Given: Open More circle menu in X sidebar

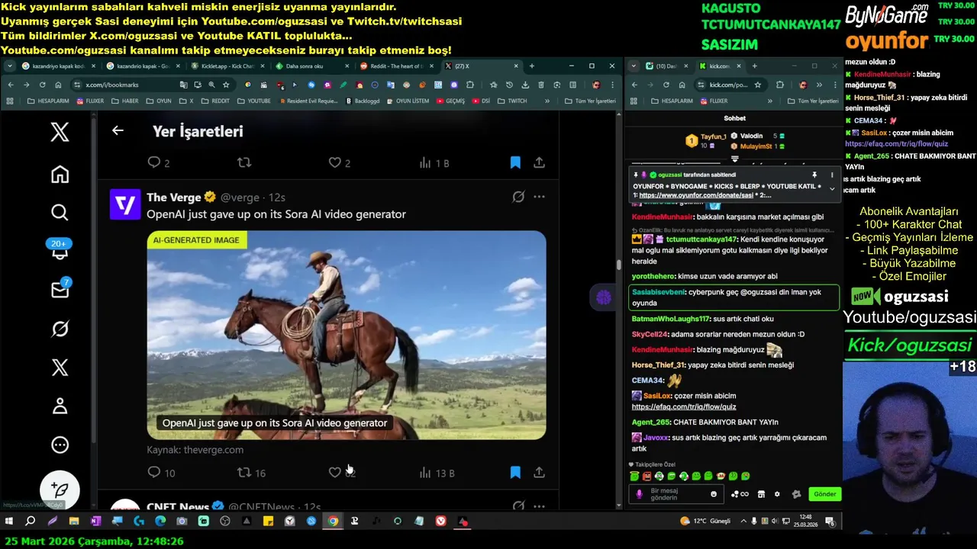Looking at the screenshot, I should pos(60,445).
